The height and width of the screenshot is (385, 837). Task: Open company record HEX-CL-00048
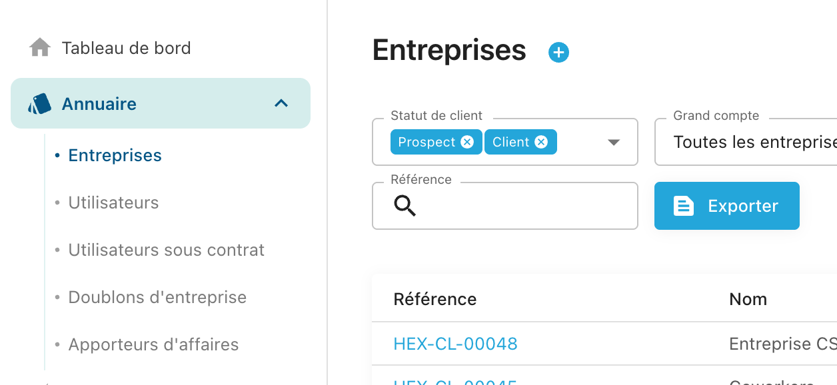pyautogui.click(x=455, y=344)
